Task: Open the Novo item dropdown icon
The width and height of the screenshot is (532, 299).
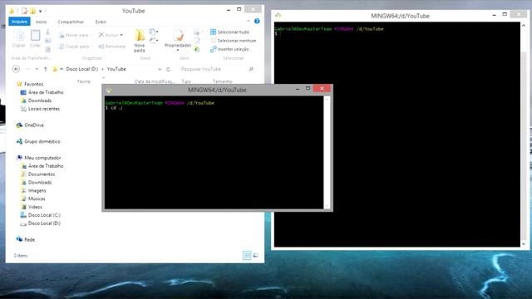Action: click(x=153, y=32)
